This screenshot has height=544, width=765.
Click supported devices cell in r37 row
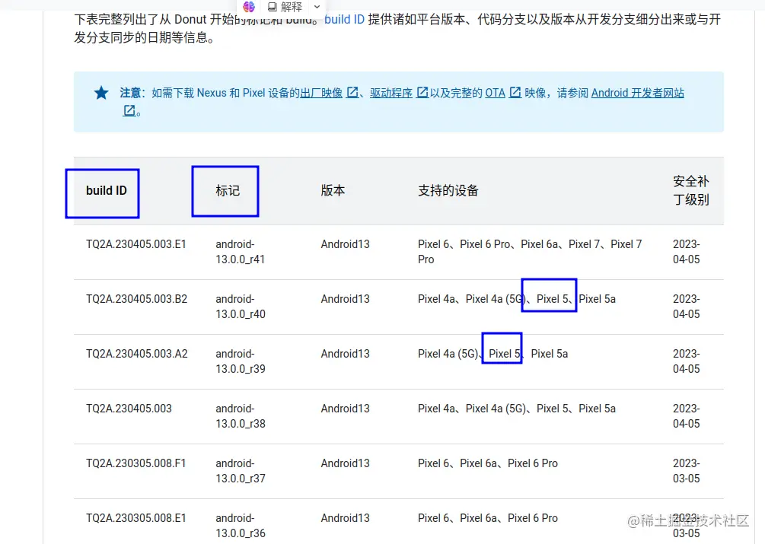click(487, 463)
